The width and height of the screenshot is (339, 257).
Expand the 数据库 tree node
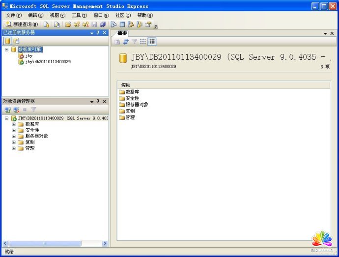point(14,124)
